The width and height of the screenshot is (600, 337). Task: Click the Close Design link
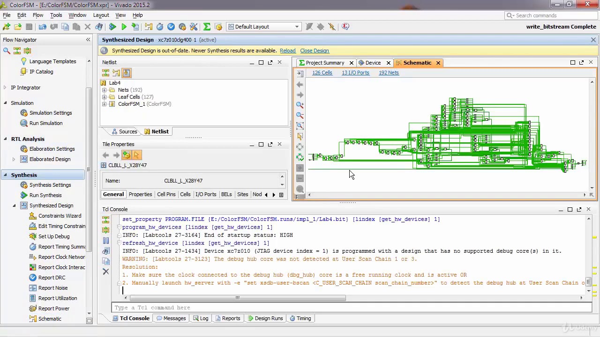coord(315,51)
